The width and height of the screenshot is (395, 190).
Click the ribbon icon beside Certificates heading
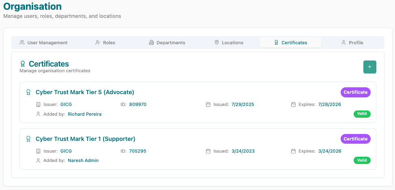[23, 64]
